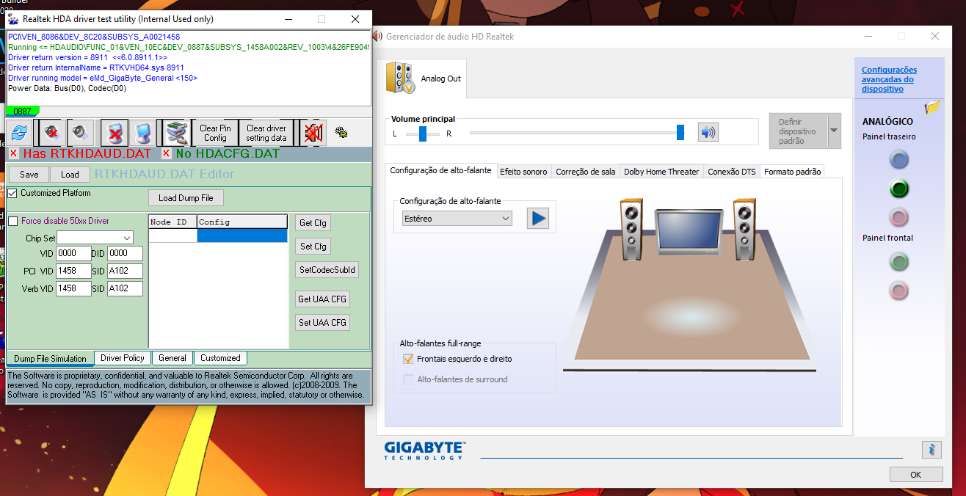Mute the main volume with speaker button
The width and height of the screenshot is (966, 496).
pos(708,132)
